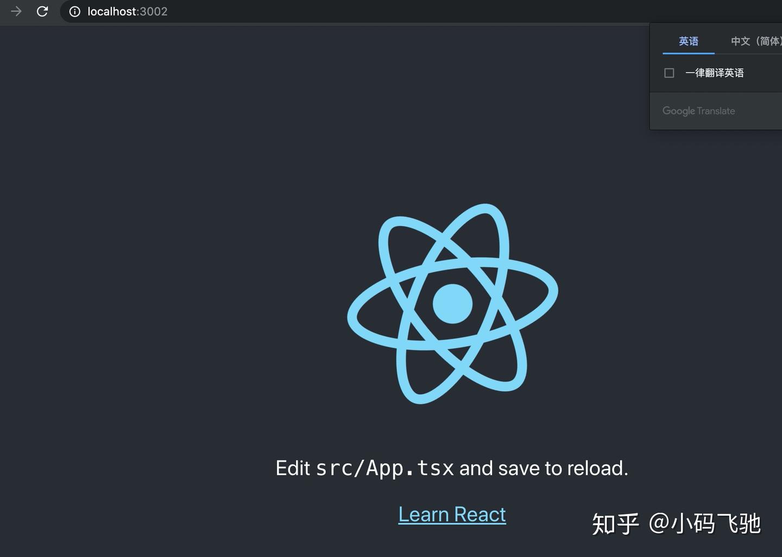Switch to the 中文（简体）tab
This screenshot has width=782, height=557.
point(756,41)
